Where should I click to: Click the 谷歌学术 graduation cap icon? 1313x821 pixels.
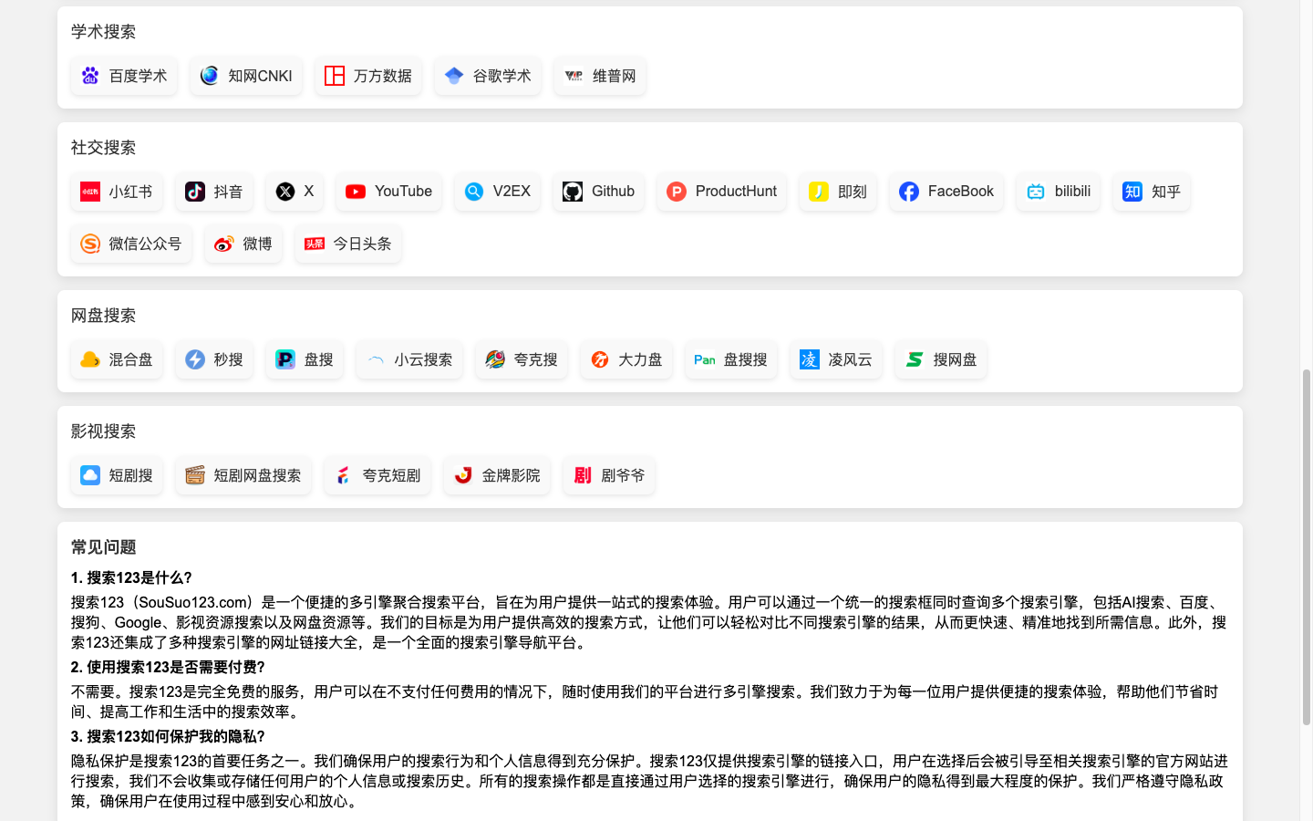[454, 76]
